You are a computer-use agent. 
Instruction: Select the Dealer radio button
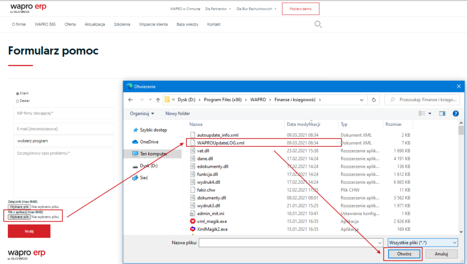(18, 101)
